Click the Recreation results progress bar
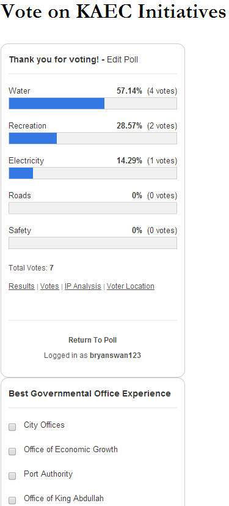The width and height of the screenshot is (229, 506). click(93, 138)
